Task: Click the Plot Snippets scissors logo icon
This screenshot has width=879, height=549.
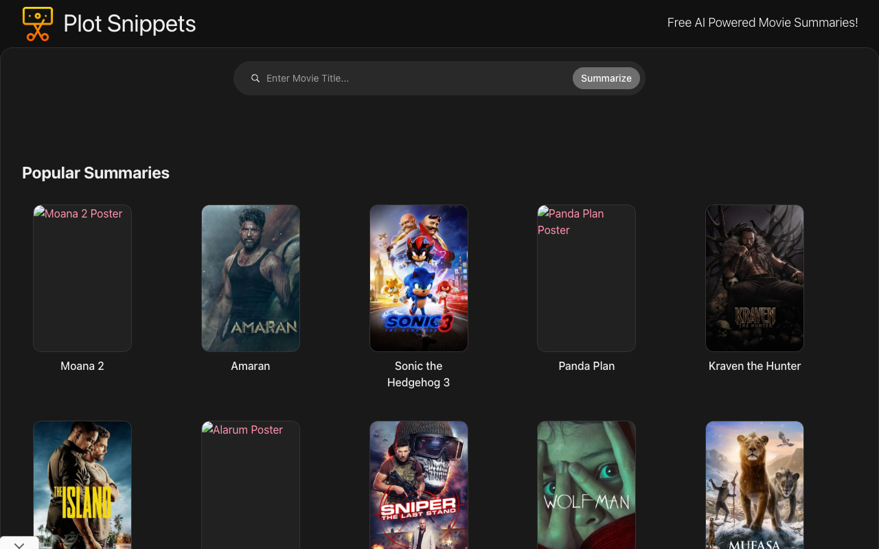Action: point(37,23)
